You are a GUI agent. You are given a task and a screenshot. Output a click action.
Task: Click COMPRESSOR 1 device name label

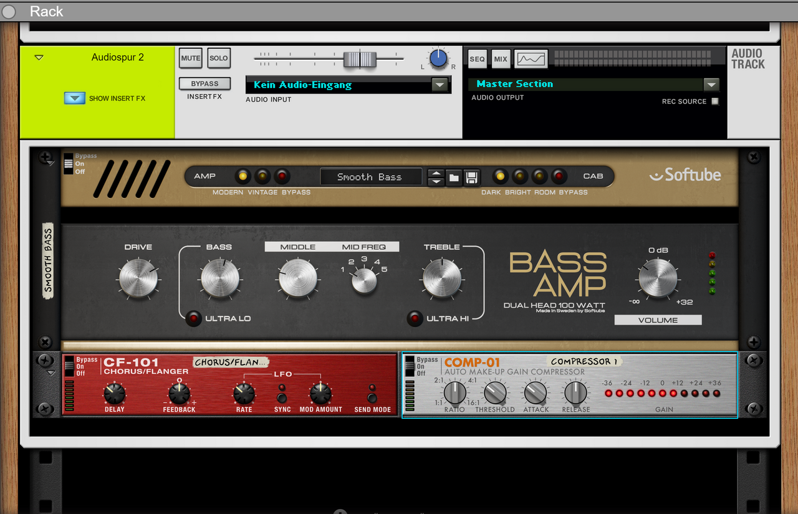click(585, 361)
